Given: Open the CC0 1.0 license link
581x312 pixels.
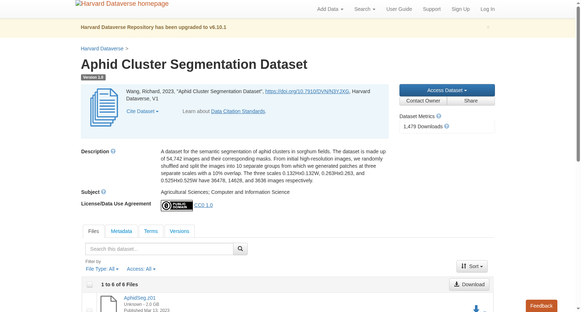Looking at the screenshot, I should click(203, 205).
